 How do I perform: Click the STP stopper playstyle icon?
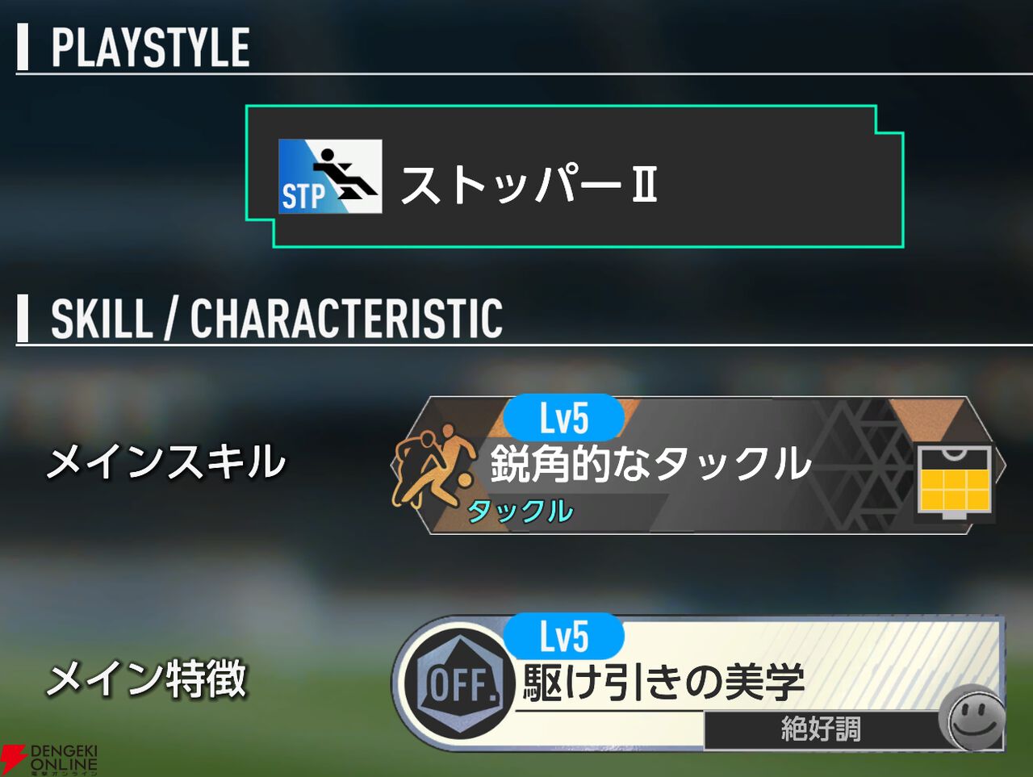pyautogui.click(x=330, y=176)
